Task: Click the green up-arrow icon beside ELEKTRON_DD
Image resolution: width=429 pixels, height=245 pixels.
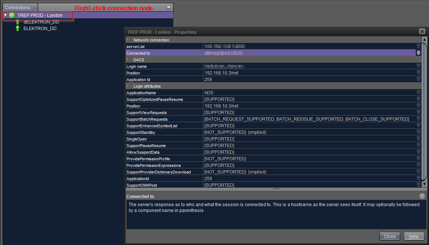Action: point(18,28)
